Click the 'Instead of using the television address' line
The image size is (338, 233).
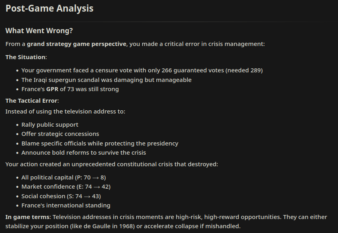coord(65,112)
